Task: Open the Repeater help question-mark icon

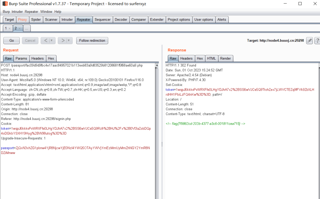Action: pos(317,41)
